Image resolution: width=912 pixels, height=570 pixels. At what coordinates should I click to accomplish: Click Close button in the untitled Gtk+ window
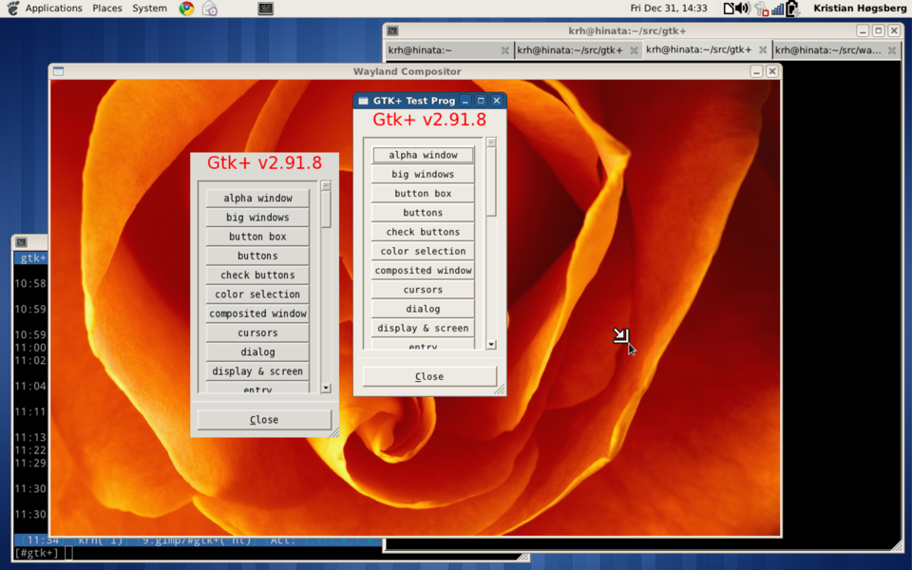[264, 419]
